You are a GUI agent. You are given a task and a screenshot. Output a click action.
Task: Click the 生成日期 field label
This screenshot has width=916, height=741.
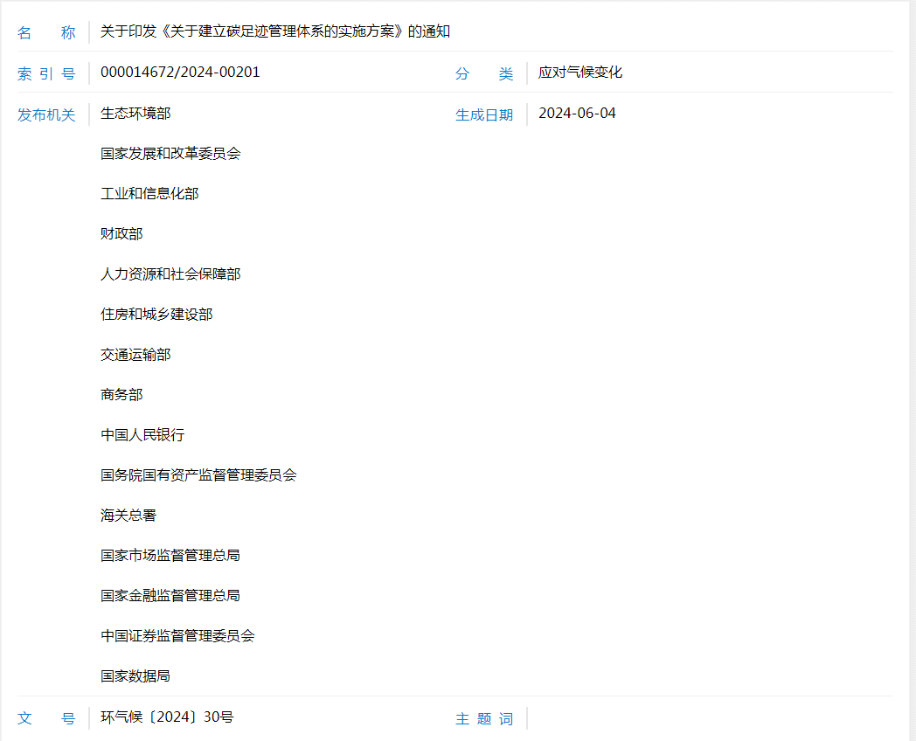click(484, 115)
